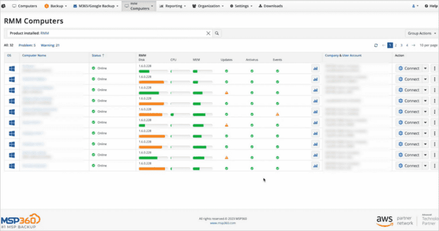Expand Connect options arrow in fifth row
This screenshot has width=439, height=231.
tap(425, 112)
